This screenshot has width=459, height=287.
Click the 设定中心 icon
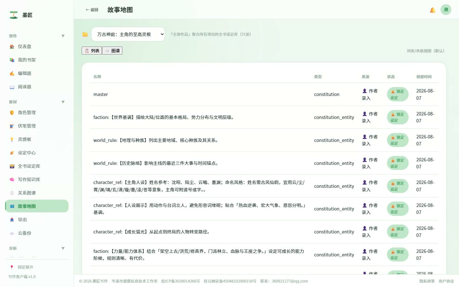point(12,153)
